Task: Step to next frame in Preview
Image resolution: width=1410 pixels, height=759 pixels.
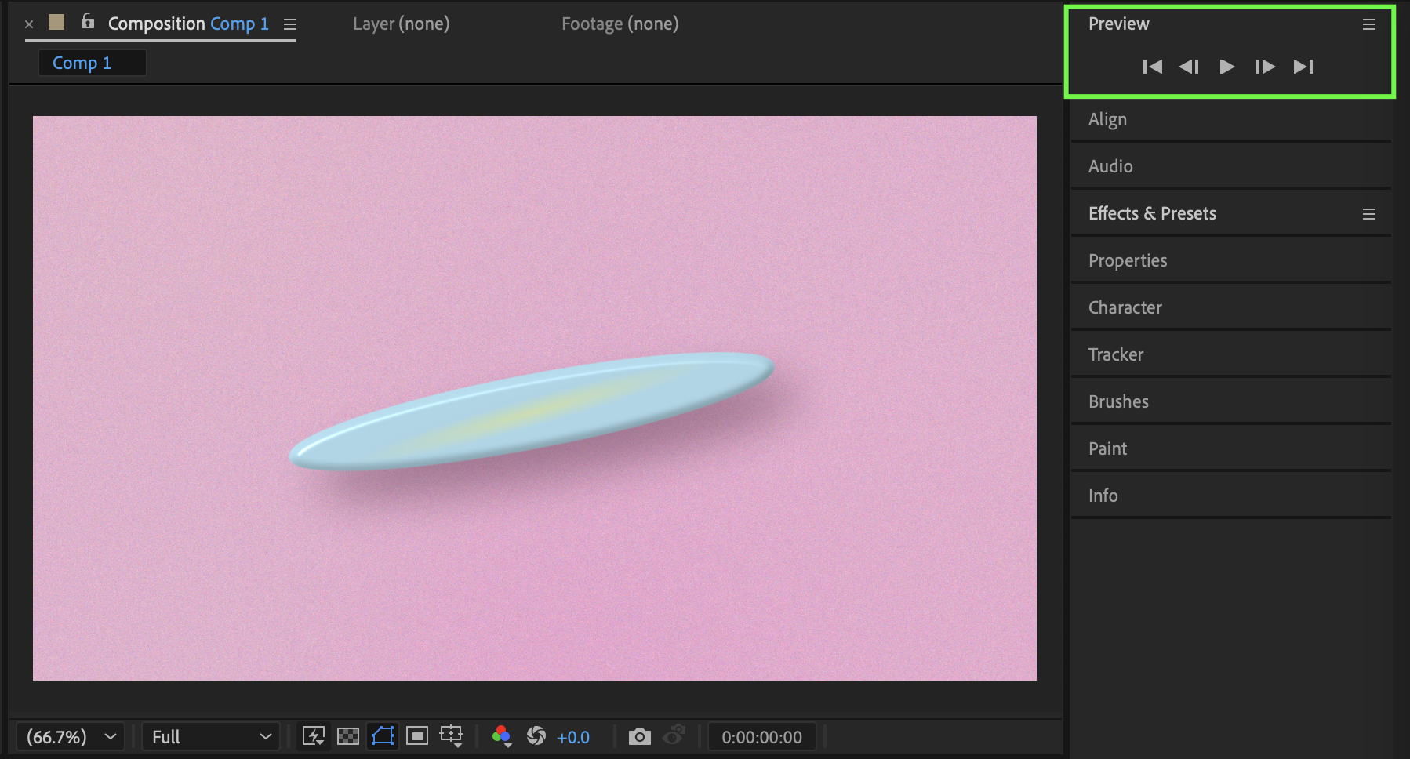Action: [x=1264, y=67]
